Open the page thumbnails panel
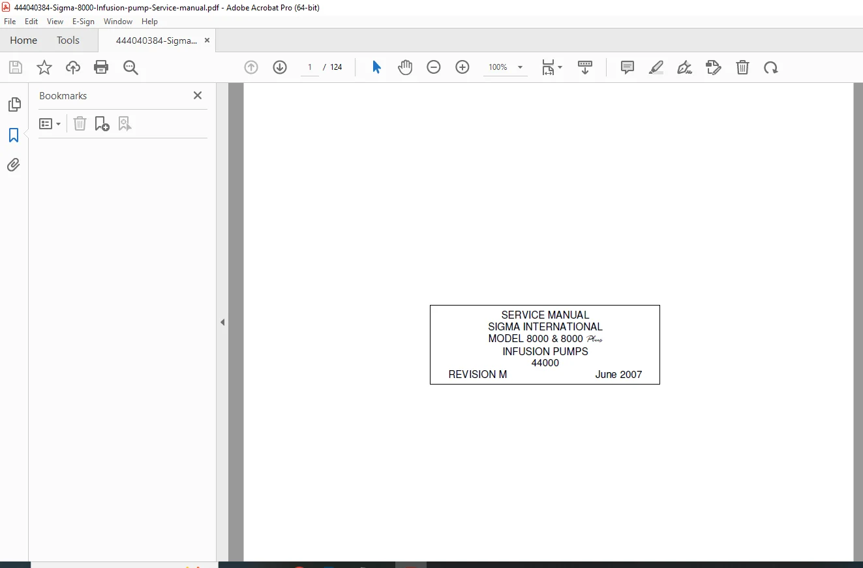 (x=14, y=104)
